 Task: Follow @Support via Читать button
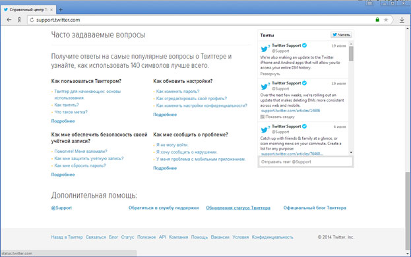pos(341,35)
